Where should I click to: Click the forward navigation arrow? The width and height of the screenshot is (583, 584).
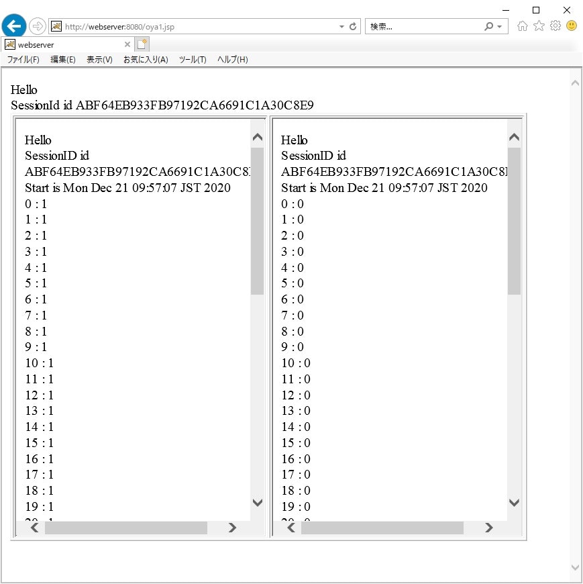coord(37,26)
